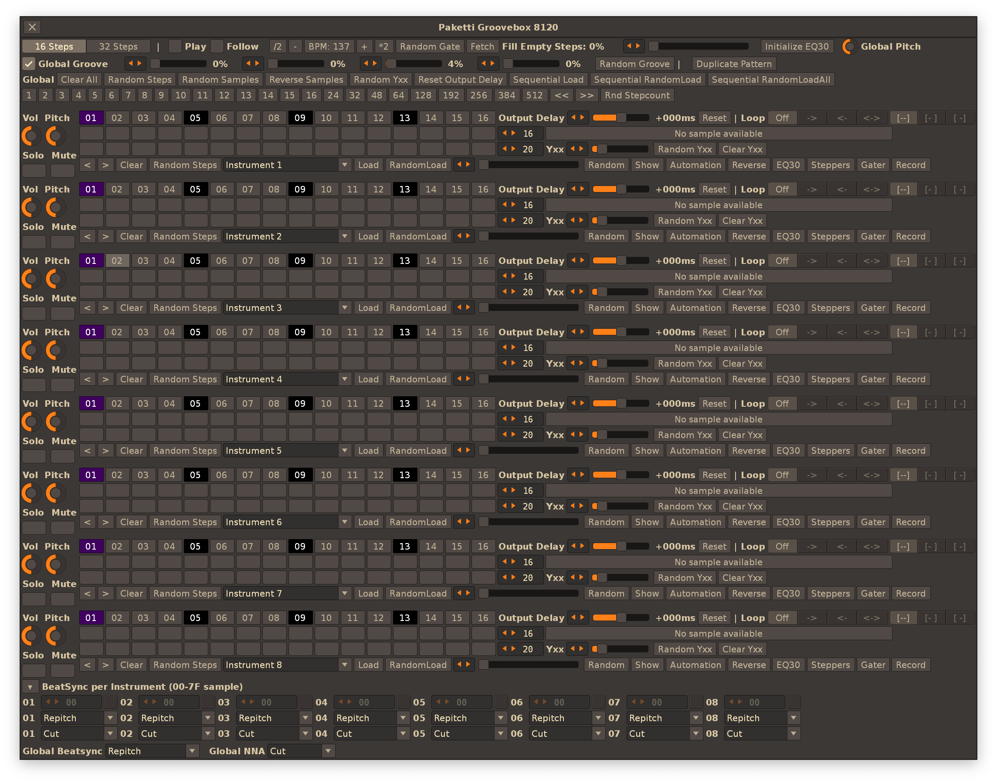The height and width of the screenshot is (783, 997).
Task: Adjust the Fill Empty Steps slider
Action: pos(699,46)
